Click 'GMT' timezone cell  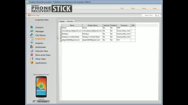(x=124, y=28)
